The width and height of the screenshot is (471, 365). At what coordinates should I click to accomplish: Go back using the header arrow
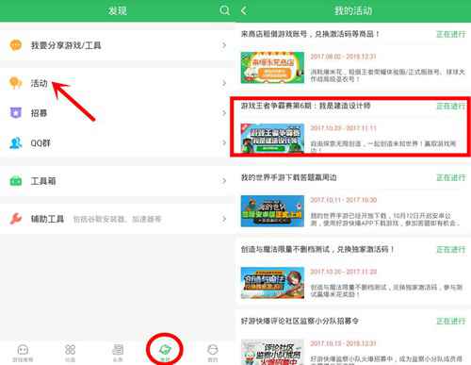[x=244, y=10]
